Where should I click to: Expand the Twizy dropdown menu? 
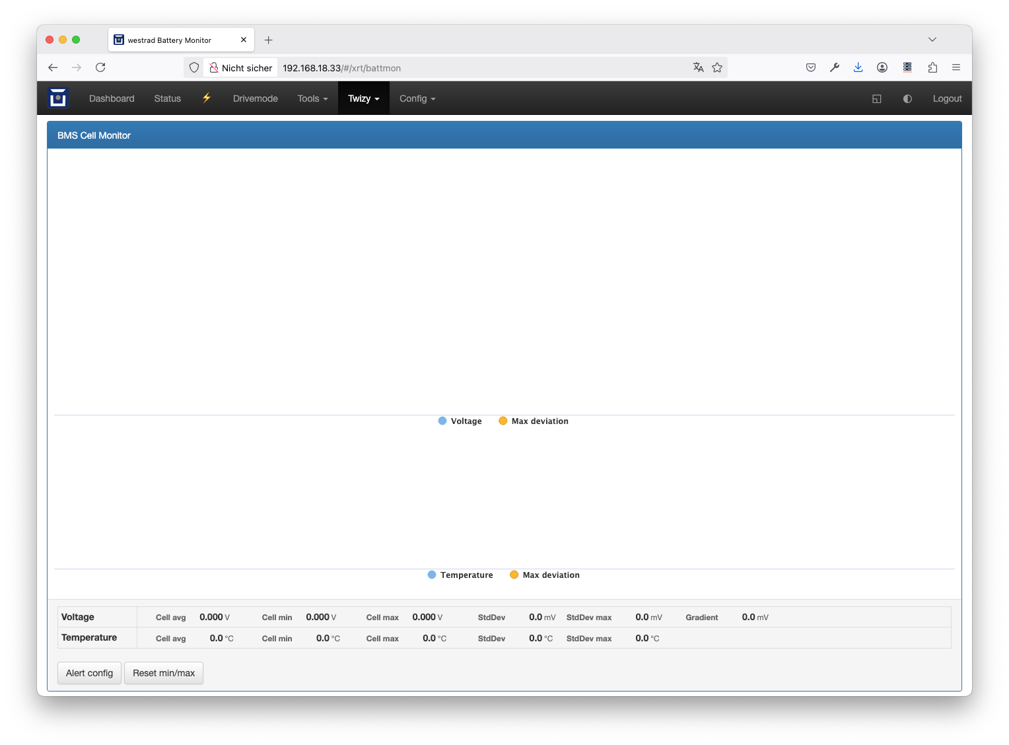tap(363, 98)
